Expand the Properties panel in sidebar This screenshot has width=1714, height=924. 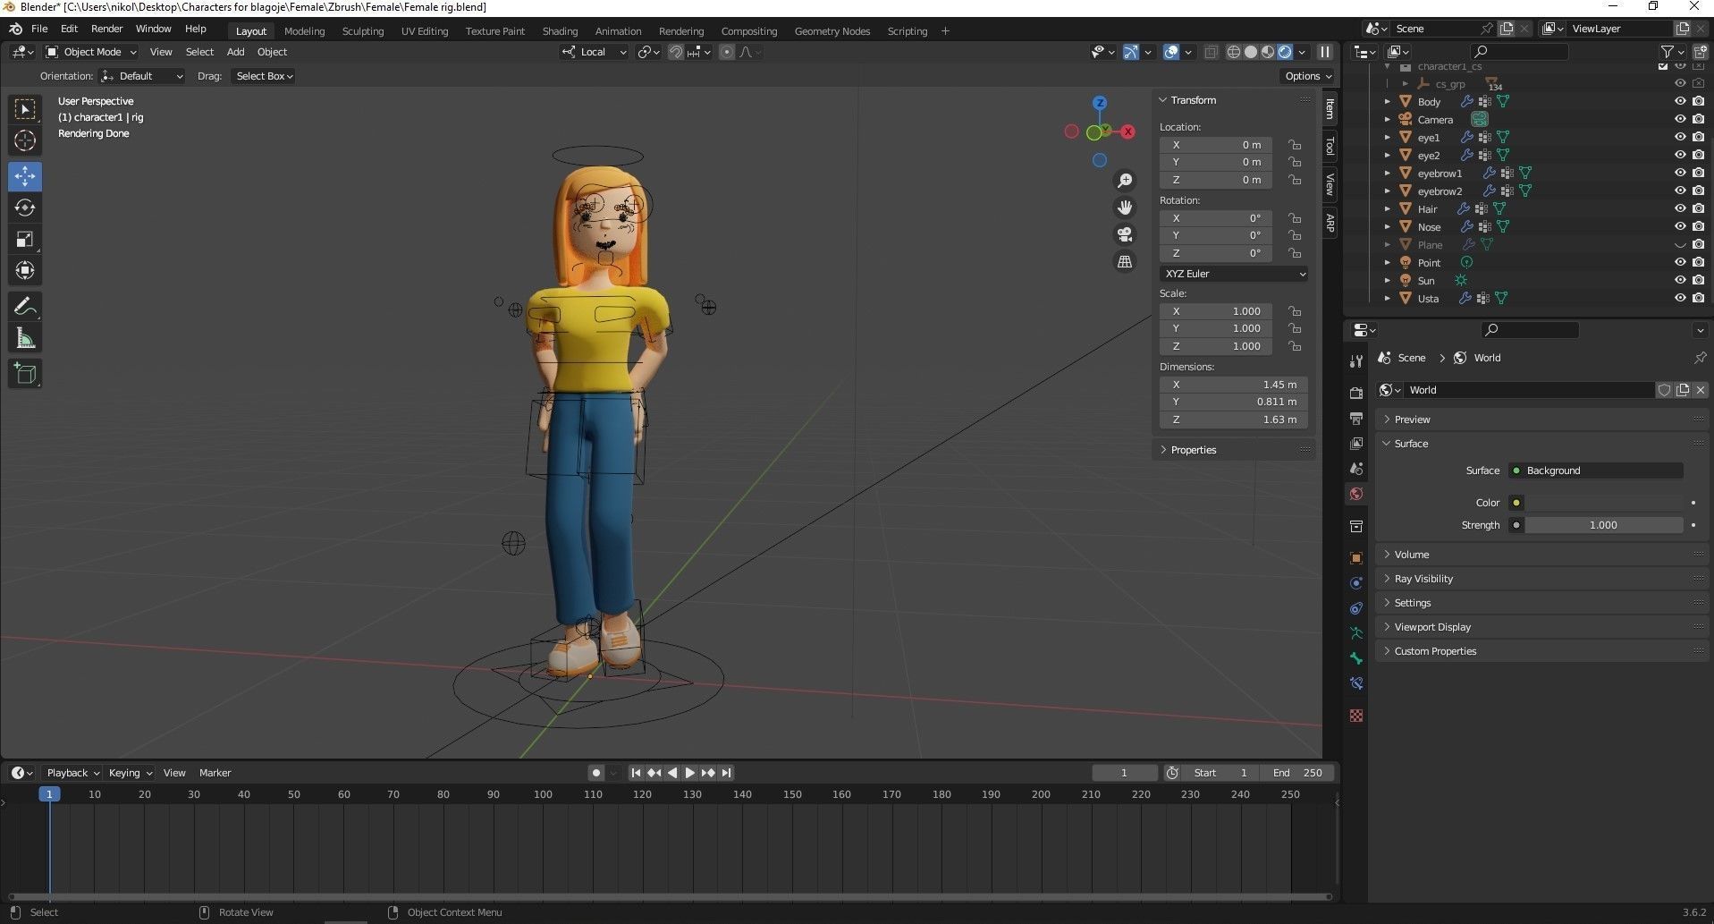point(1193,450)
